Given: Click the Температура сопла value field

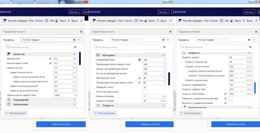Looking at the screenshot, I should click(155, 60).
